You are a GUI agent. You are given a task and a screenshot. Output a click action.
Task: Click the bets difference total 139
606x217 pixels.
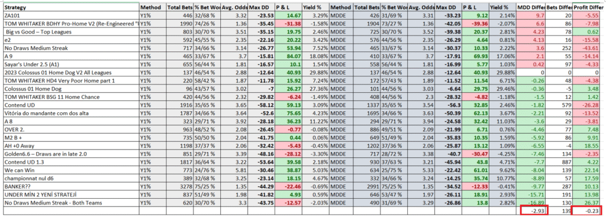click(559, 211)
